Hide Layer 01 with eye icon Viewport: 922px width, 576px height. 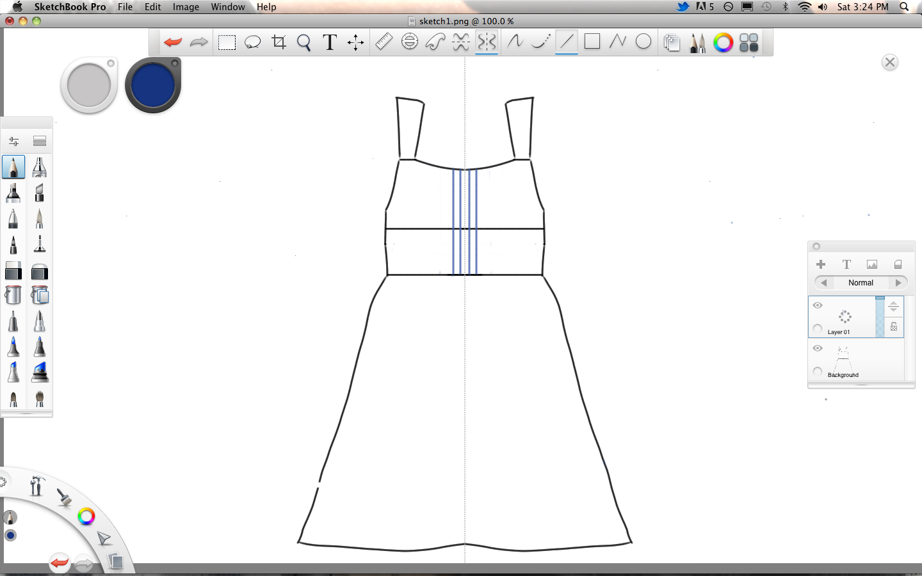point(818,305)
